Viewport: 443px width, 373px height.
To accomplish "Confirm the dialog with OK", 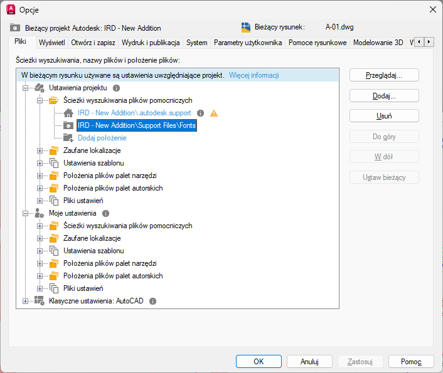I will (x=259, y=361).
